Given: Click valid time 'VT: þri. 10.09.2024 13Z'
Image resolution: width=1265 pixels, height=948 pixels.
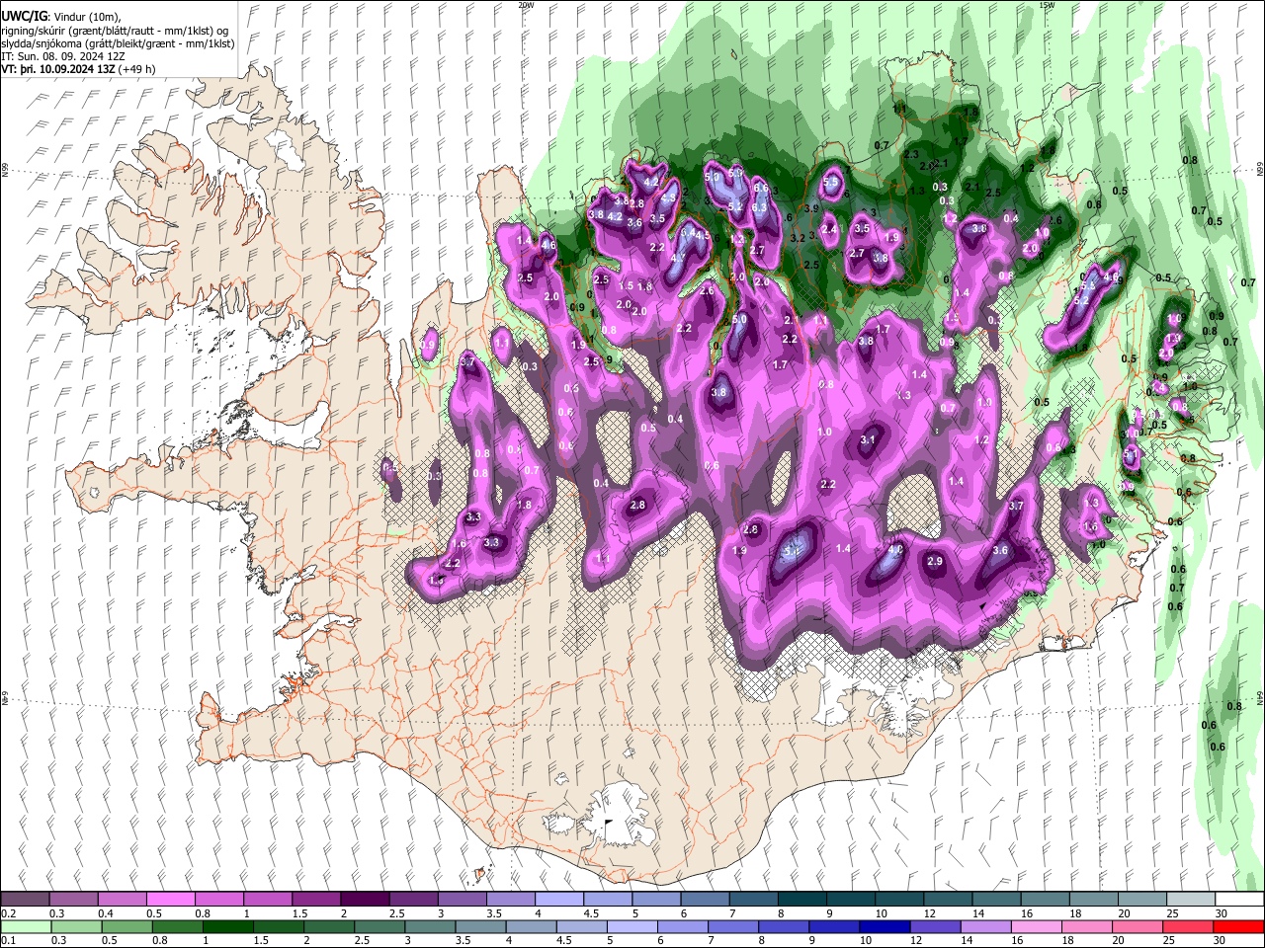Looking at the screenshot, I should 57,69.
